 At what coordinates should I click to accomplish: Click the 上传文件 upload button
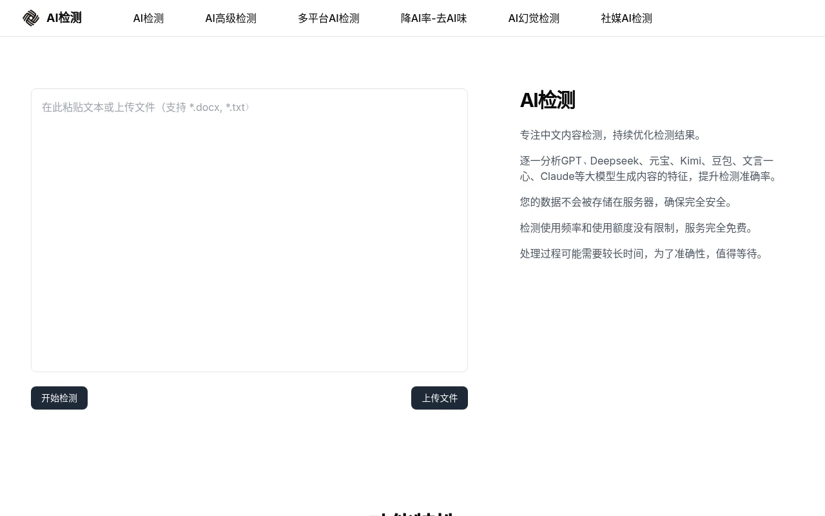(x=440, y=398)
